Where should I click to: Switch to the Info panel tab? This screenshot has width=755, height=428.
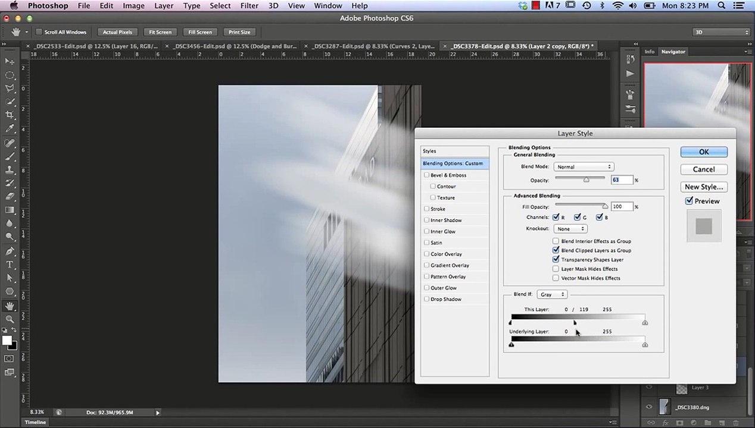coord(649,52)
